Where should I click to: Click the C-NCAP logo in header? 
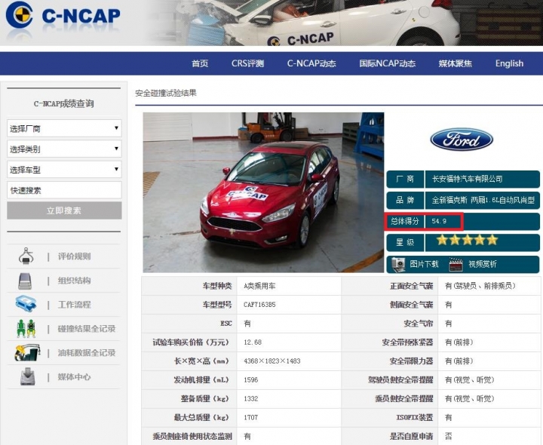point(63,15)
